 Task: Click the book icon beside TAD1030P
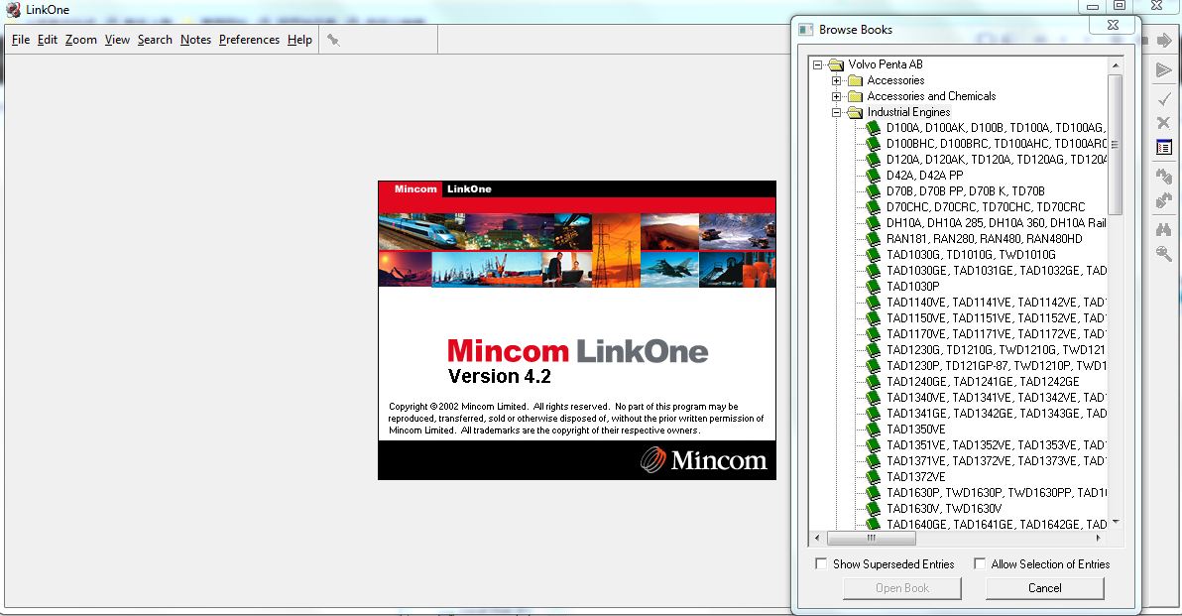coord(873,286)
